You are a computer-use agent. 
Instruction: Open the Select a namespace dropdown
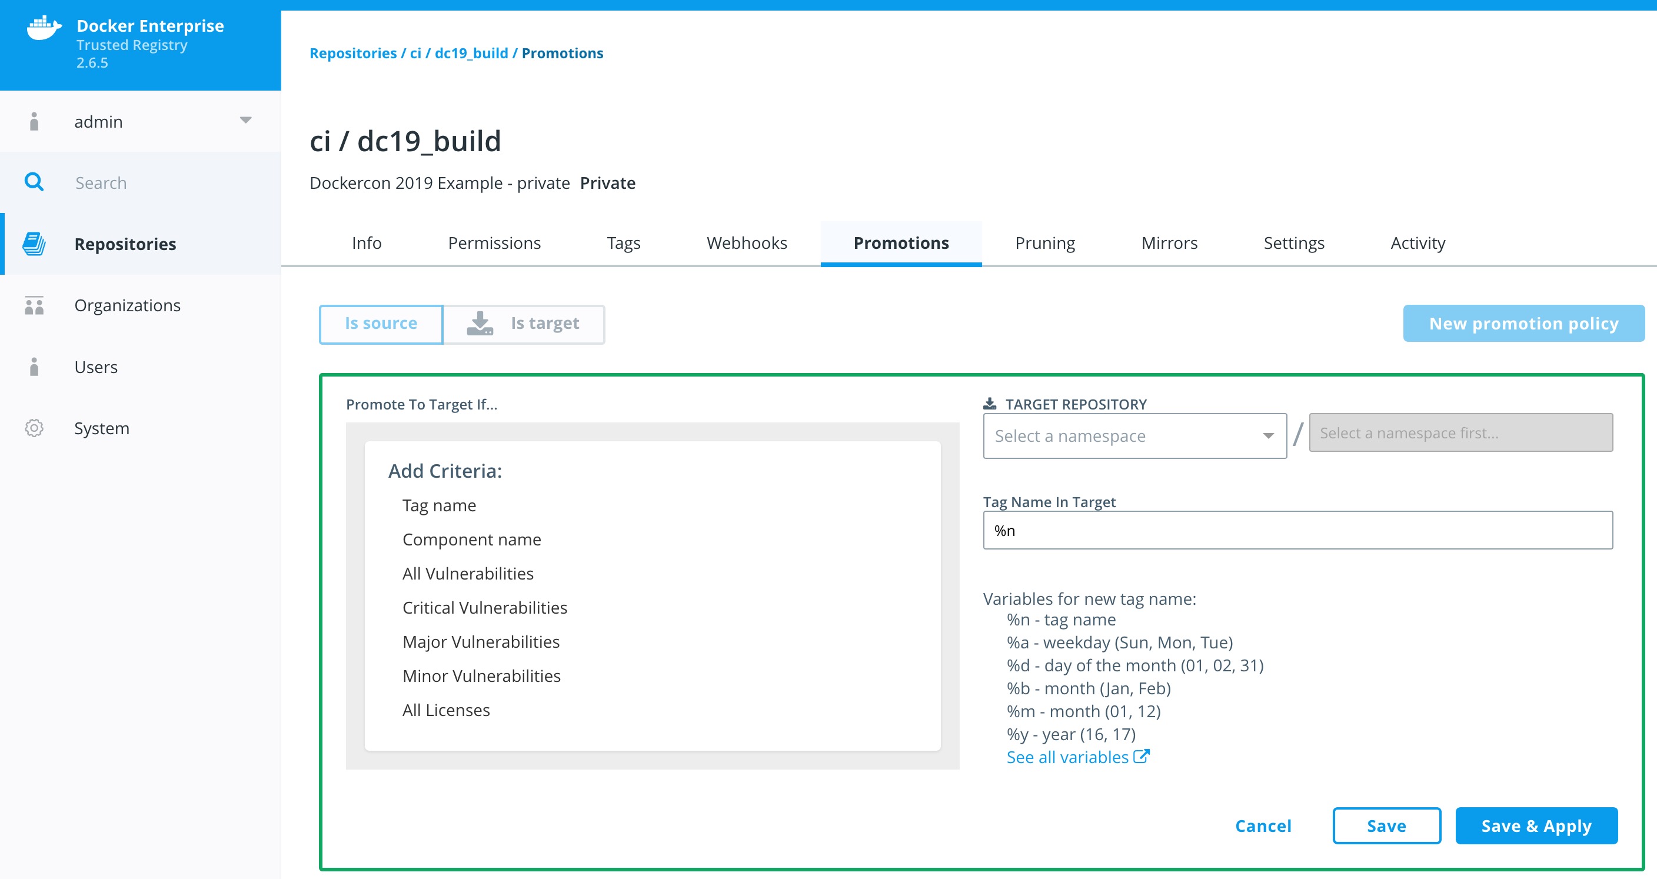1134,436
